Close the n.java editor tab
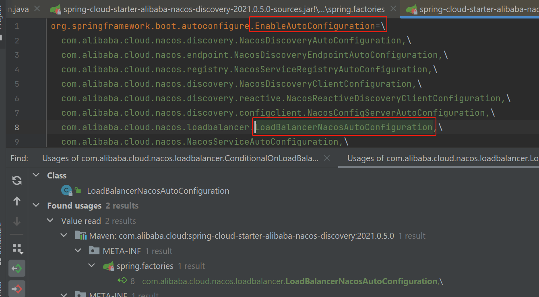Image resolution: width=539 pixels, height=297 pixels. point(37,9)
